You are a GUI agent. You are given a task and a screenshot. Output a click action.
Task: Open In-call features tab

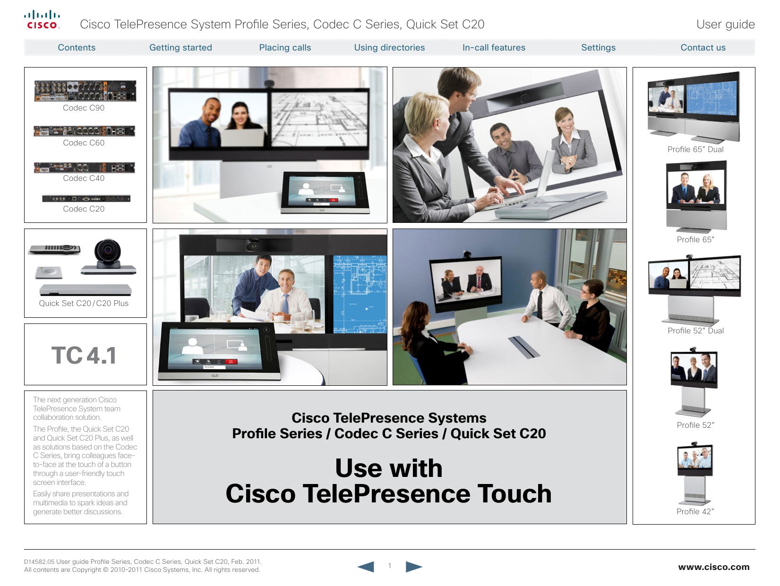[x=494, y=48]
